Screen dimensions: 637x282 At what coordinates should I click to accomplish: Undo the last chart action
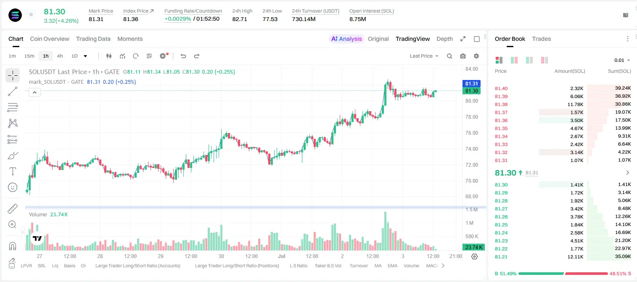coord(183,56)
